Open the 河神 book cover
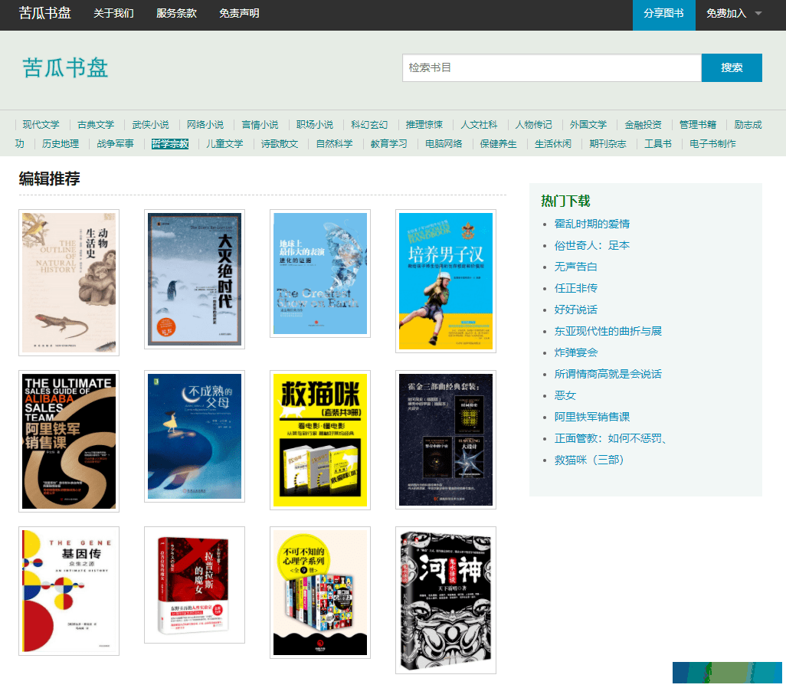Image resolution: width=786 pixels, height=688 pixels. tap(446, 600)
